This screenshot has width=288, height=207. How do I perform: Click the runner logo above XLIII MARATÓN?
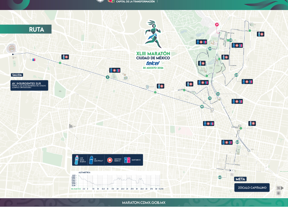point(153,34)
